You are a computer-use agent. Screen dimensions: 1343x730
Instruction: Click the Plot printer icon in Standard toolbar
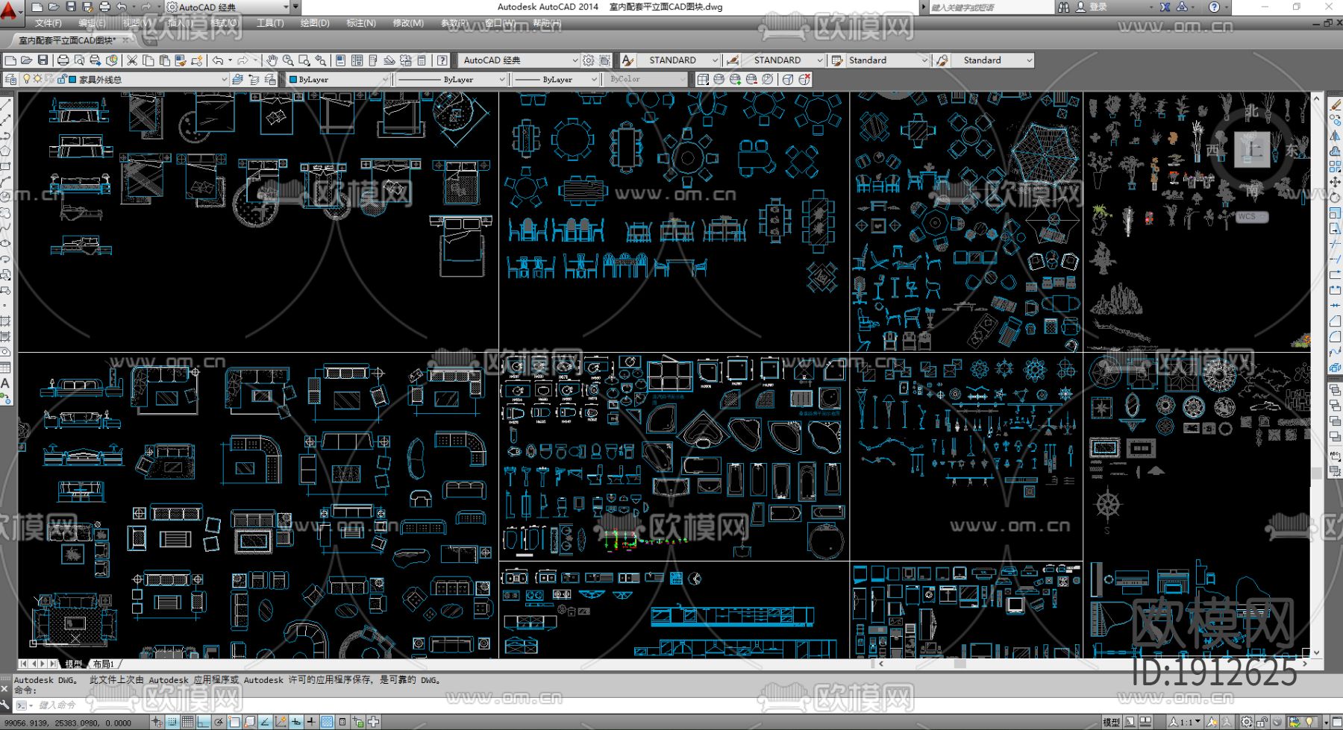click(63, 60)
